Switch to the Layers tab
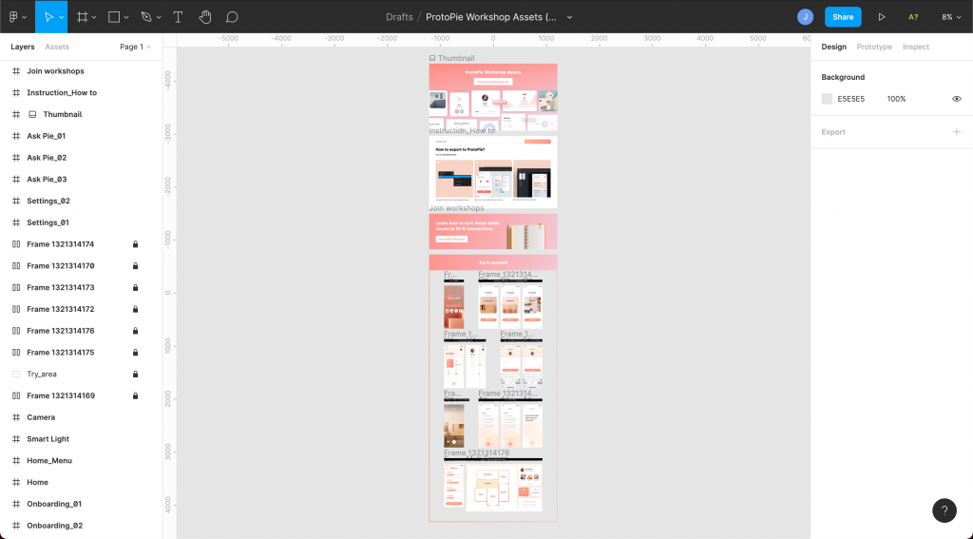The image size is (973, 539). [23, 47]
